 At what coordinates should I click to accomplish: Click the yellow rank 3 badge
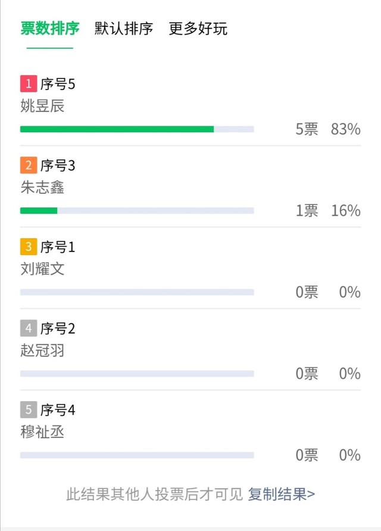point(29,247)
